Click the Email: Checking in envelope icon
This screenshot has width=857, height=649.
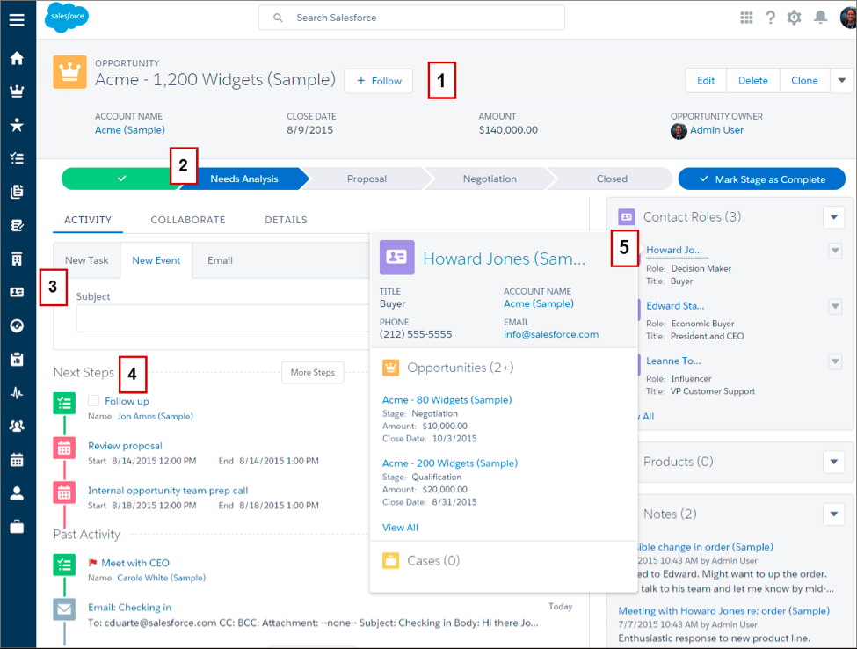(x=64, y=609)
